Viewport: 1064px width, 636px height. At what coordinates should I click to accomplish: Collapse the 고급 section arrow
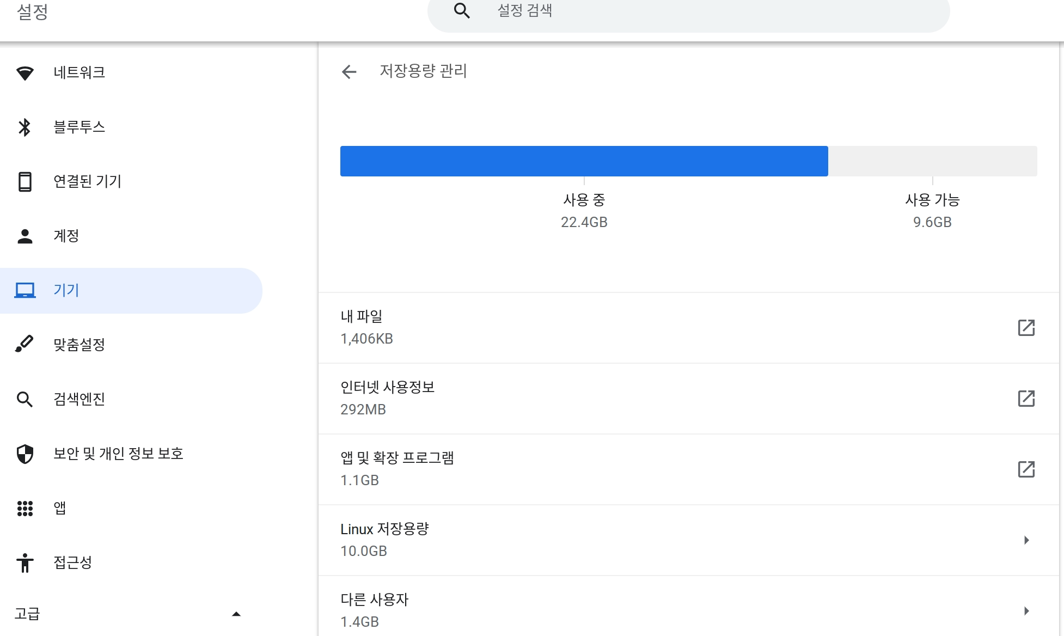(x=236, y=614)
